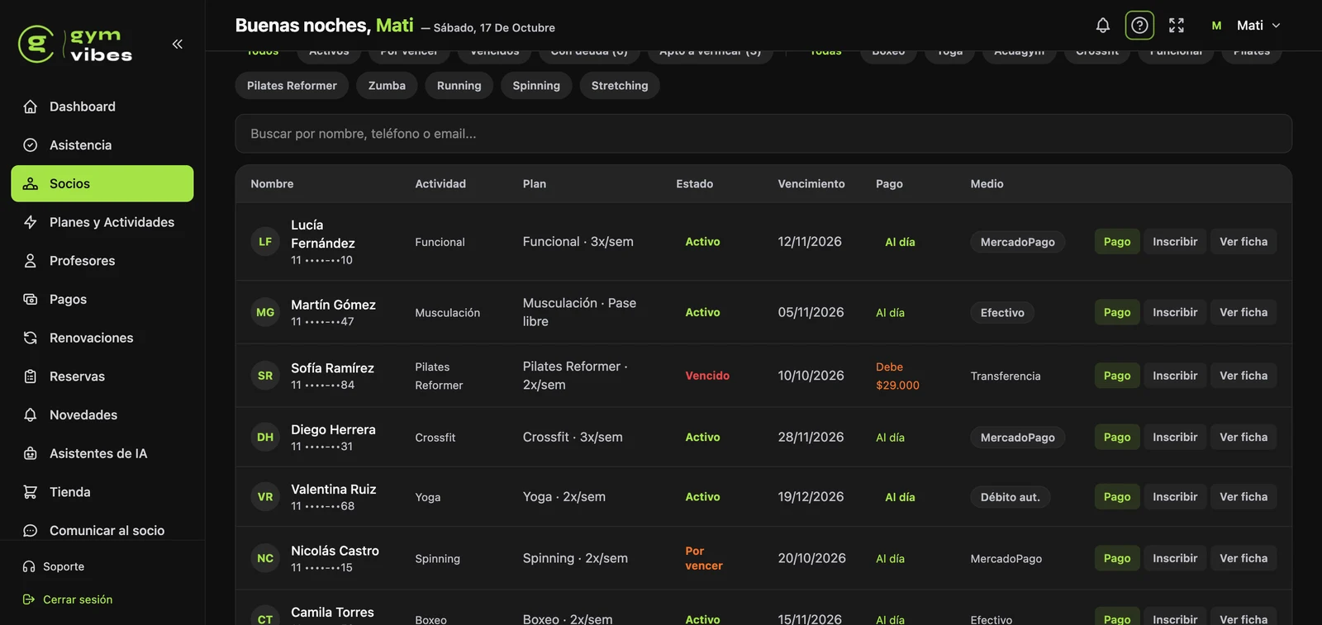Click Pago for Lucía Fernández
1322x625 pixels.
1117,242
